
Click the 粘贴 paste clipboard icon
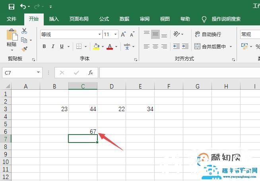[x=12, y=35]
